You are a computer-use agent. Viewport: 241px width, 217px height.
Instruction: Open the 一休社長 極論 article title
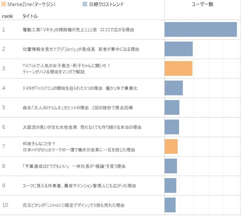74,166
